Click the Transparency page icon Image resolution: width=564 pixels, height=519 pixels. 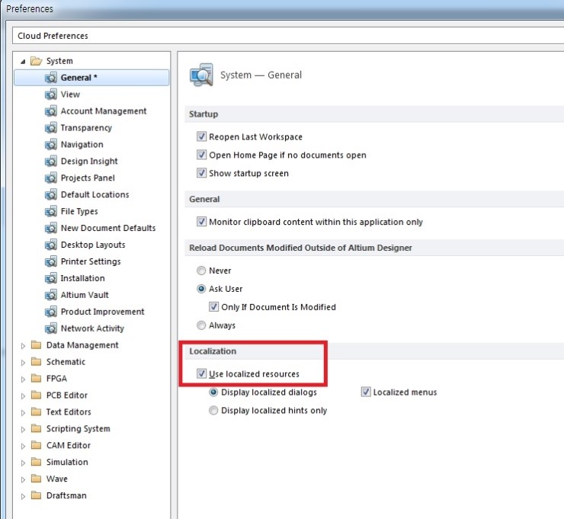pos(51,128)
